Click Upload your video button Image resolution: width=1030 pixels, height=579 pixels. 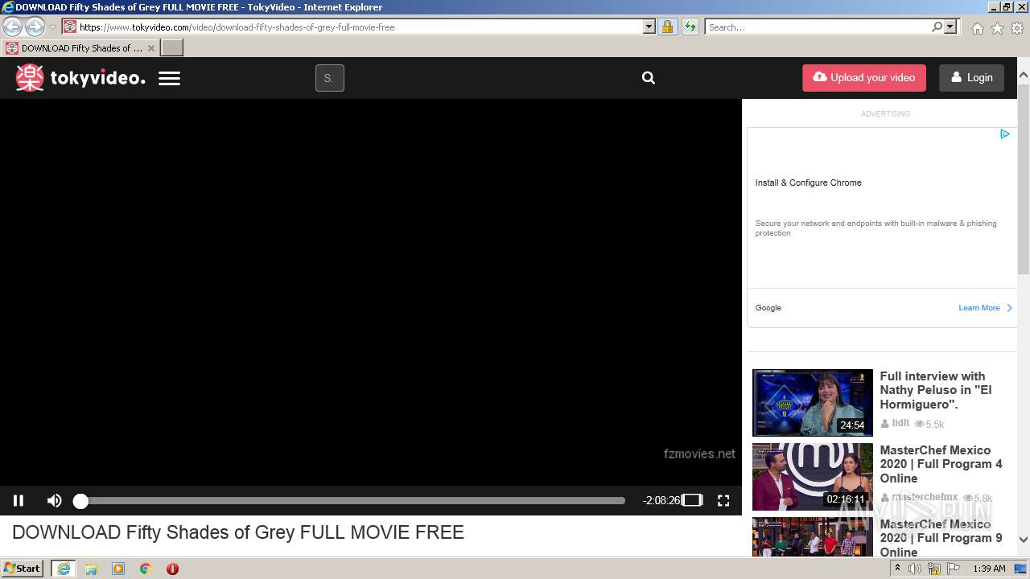point(864,78)
